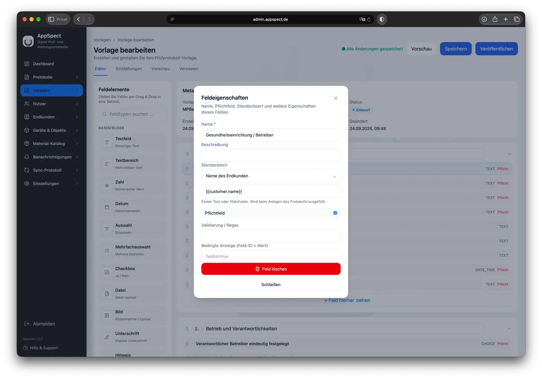Open the Standardwert dropdown

click(x=271, y=176)
